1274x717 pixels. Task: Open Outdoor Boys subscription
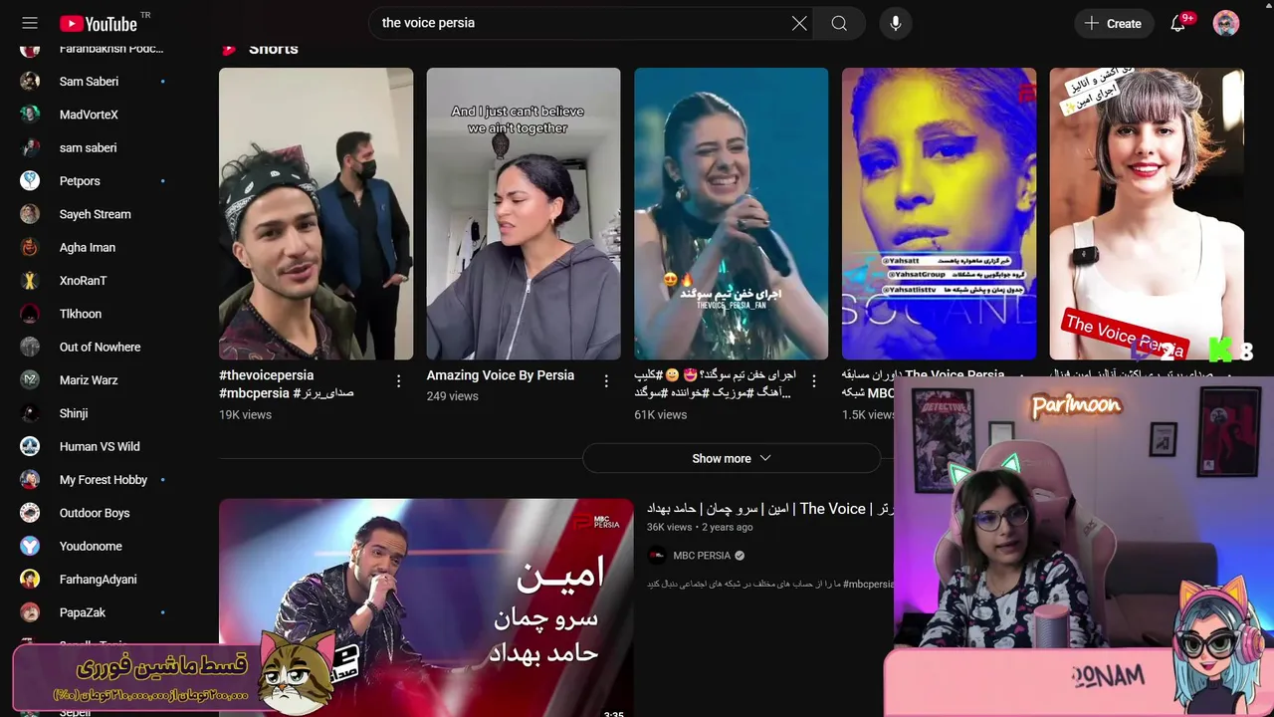coord(95,513)
